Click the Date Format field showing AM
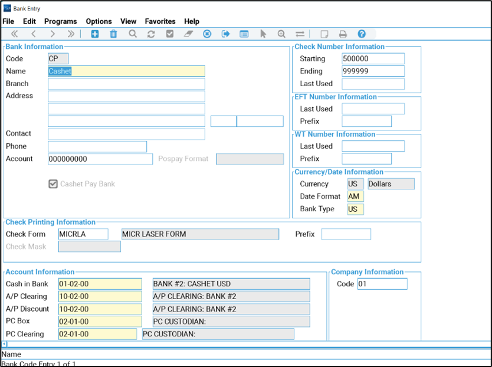This screenshot has height=367, width=492. pos(356,196)
